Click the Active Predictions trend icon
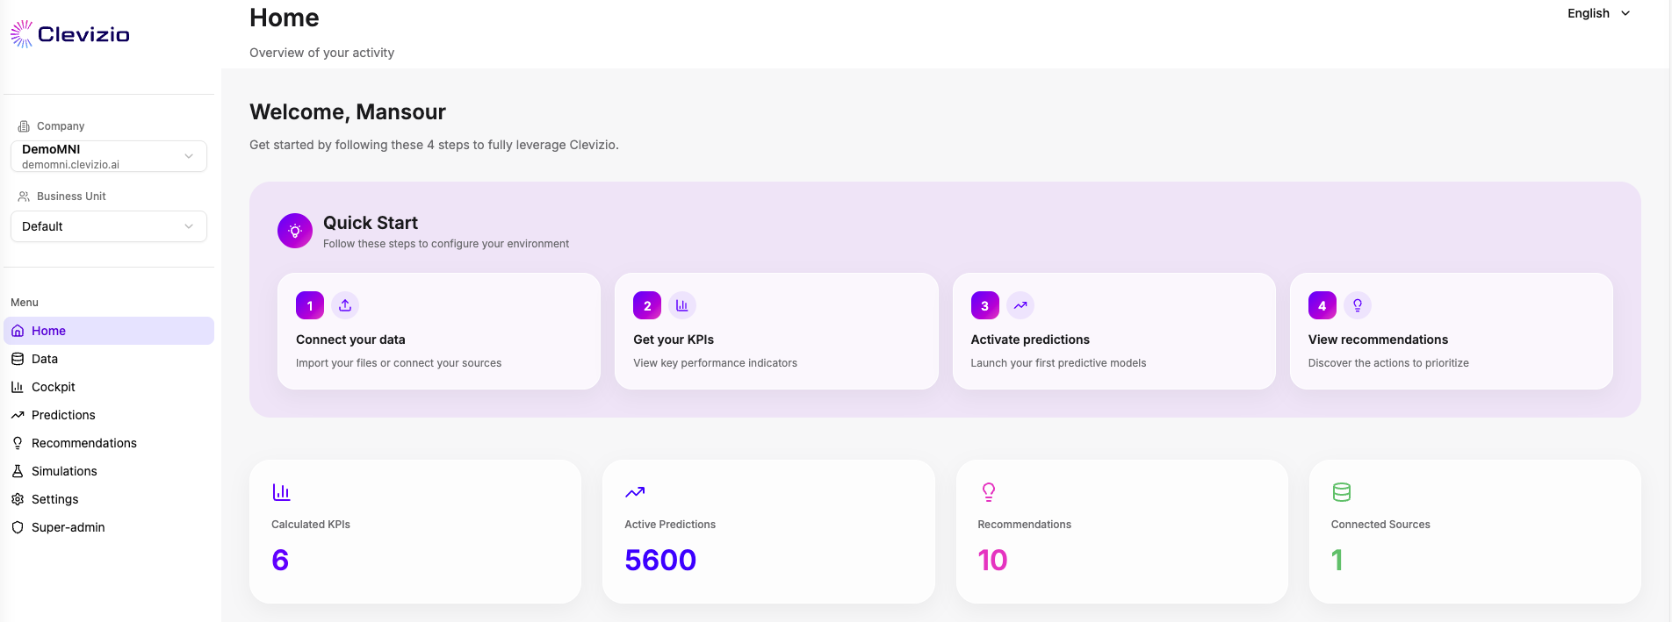 coord(635,492)
